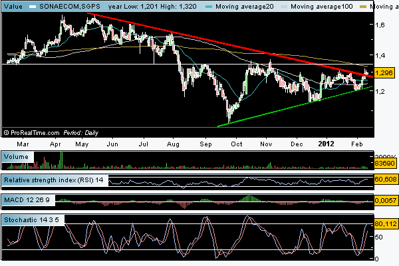The height and width of the screenshot is (266, 399).
Task: Click the 1,4 price axis label
Action: [380, 55]
